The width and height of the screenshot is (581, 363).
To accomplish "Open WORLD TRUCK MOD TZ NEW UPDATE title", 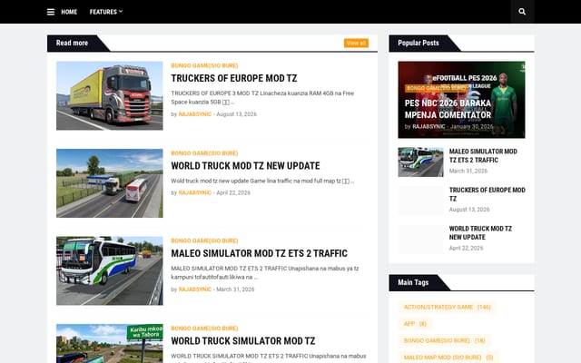I will click(245, 165).
